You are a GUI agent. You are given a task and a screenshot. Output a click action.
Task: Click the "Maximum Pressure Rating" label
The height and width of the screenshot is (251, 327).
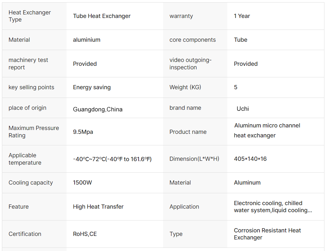point(33,132)
